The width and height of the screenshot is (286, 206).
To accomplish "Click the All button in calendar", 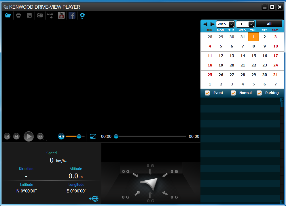I will coord(269,24).
